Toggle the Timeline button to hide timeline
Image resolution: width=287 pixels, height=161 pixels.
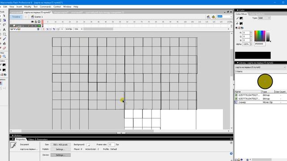coord(16,17)
